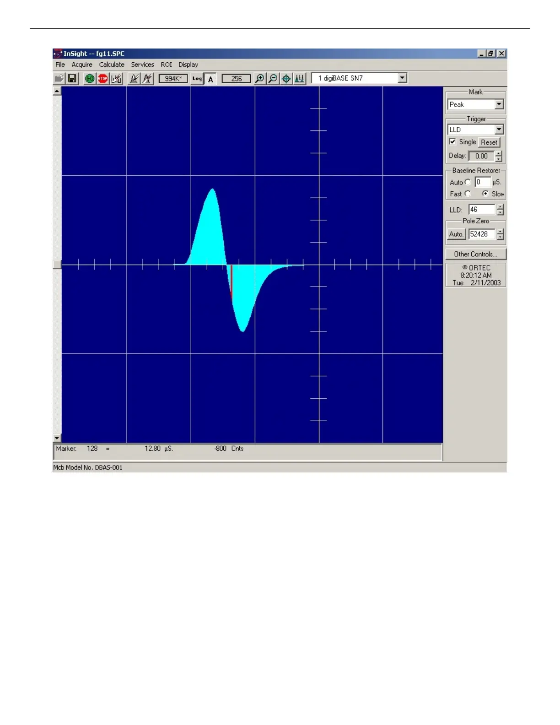
Task: Click the Reset trigger button
Action: [489, 142]
